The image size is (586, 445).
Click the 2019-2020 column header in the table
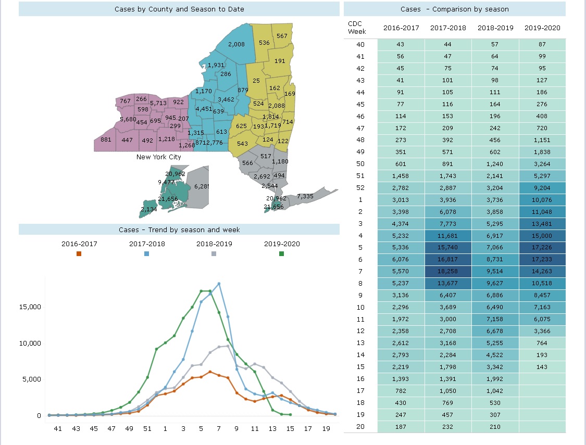click(x=542, y=28)
